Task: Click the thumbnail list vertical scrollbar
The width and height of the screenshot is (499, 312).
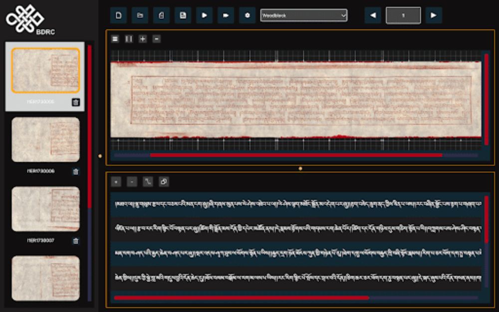Action: 90,127
